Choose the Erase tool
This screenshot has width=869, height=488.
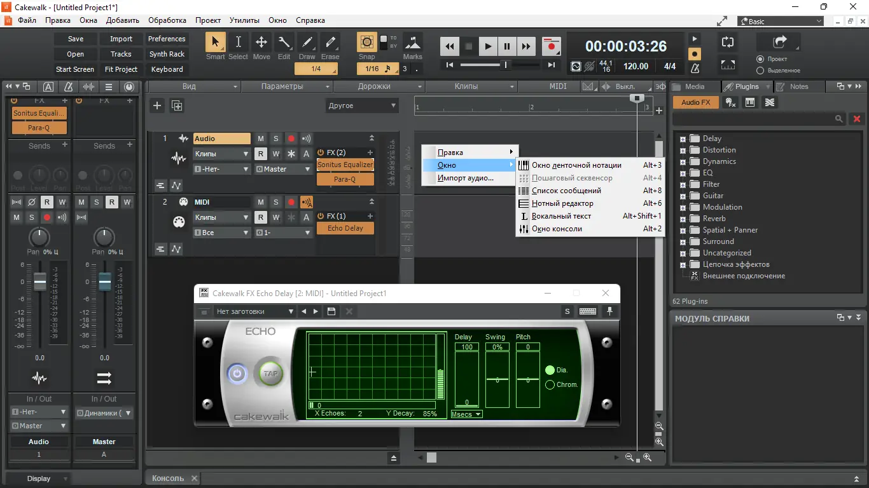pos(330,42)
